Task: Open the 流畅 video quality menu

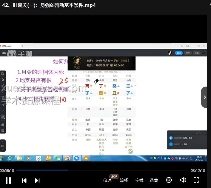Action: pyautogui.click(x=124, y=180)
